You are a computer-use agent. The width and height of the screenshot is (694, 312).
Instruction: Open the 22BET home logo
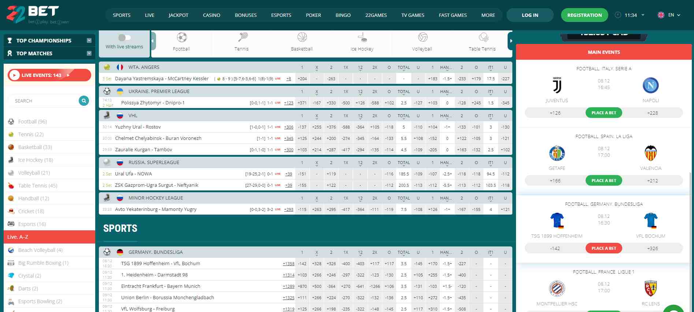coord(37,15)
